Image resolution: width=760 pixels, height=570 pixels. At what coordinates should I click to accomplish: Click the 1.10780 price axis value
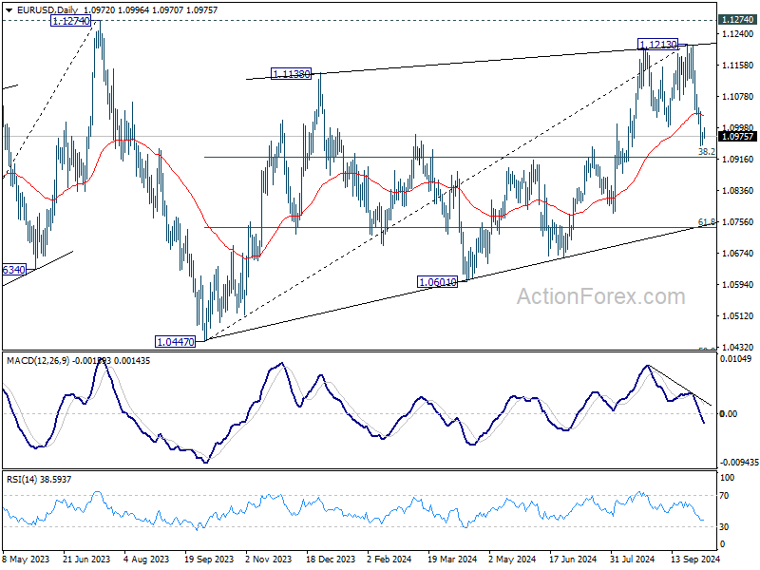[x=738, y=97]
